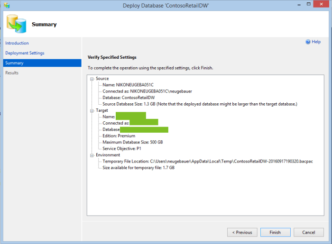Open the Deployment Settings page

click(25, 53)
